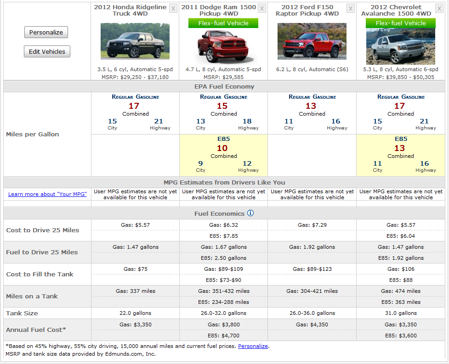Open the Edit Vehicles button
Viewport: 449px width, 364px height.
(x=47, y=51)
